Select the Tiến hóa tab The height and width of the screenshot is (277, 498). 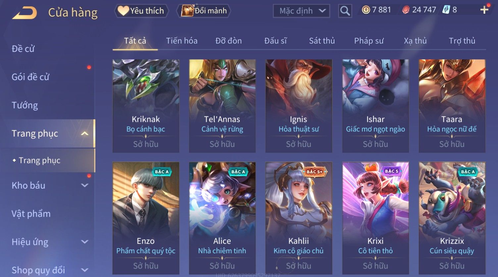coord(182,41)
